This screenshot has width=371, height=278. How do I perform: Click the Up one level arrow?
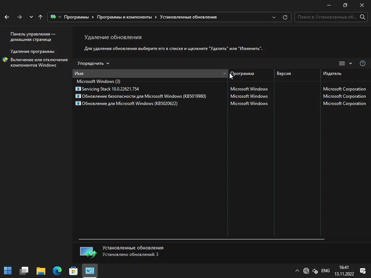[40, 17]
